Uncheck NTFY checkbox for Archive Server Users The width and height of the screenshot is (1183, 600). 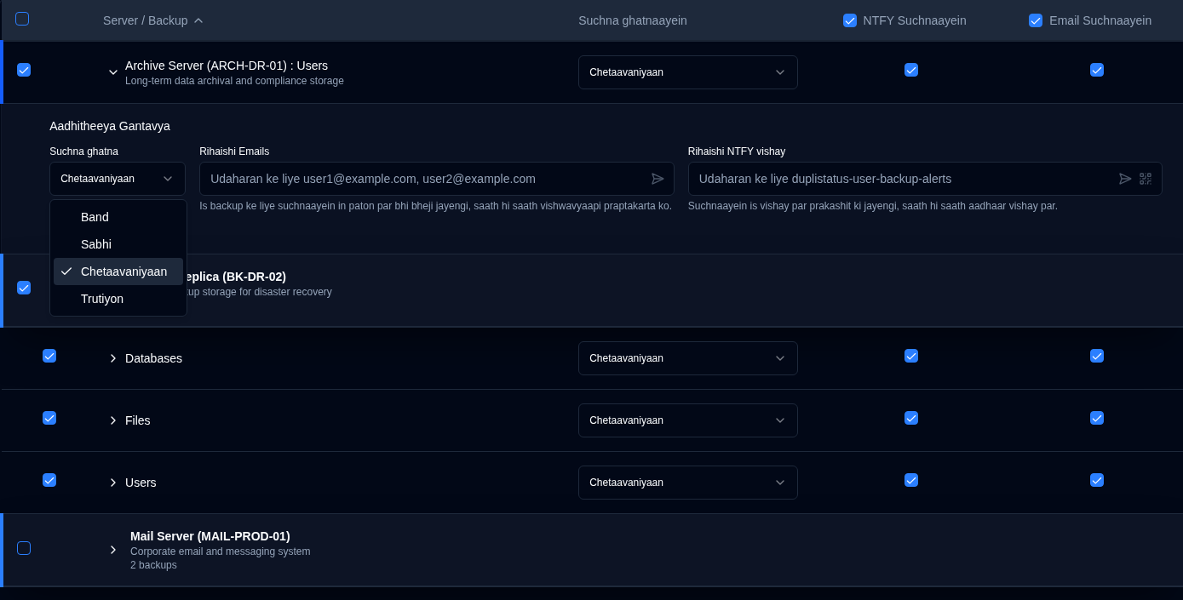point(911,70)
